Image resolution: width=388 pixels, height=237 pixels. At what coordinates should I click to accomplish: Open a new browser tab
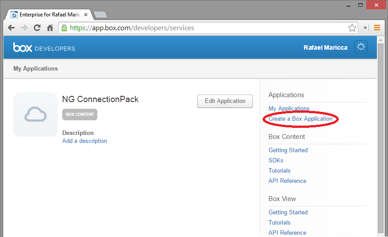click(x=100, y=15)
